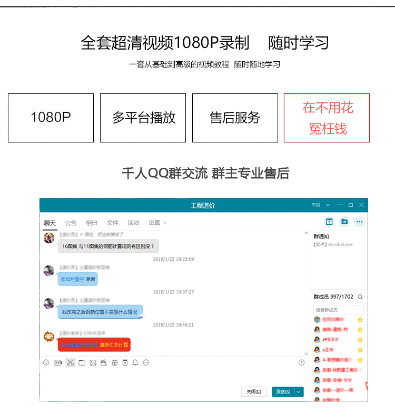
Task: Click the gift box icon in chat toolbar
Action: [x=115, y=362]
